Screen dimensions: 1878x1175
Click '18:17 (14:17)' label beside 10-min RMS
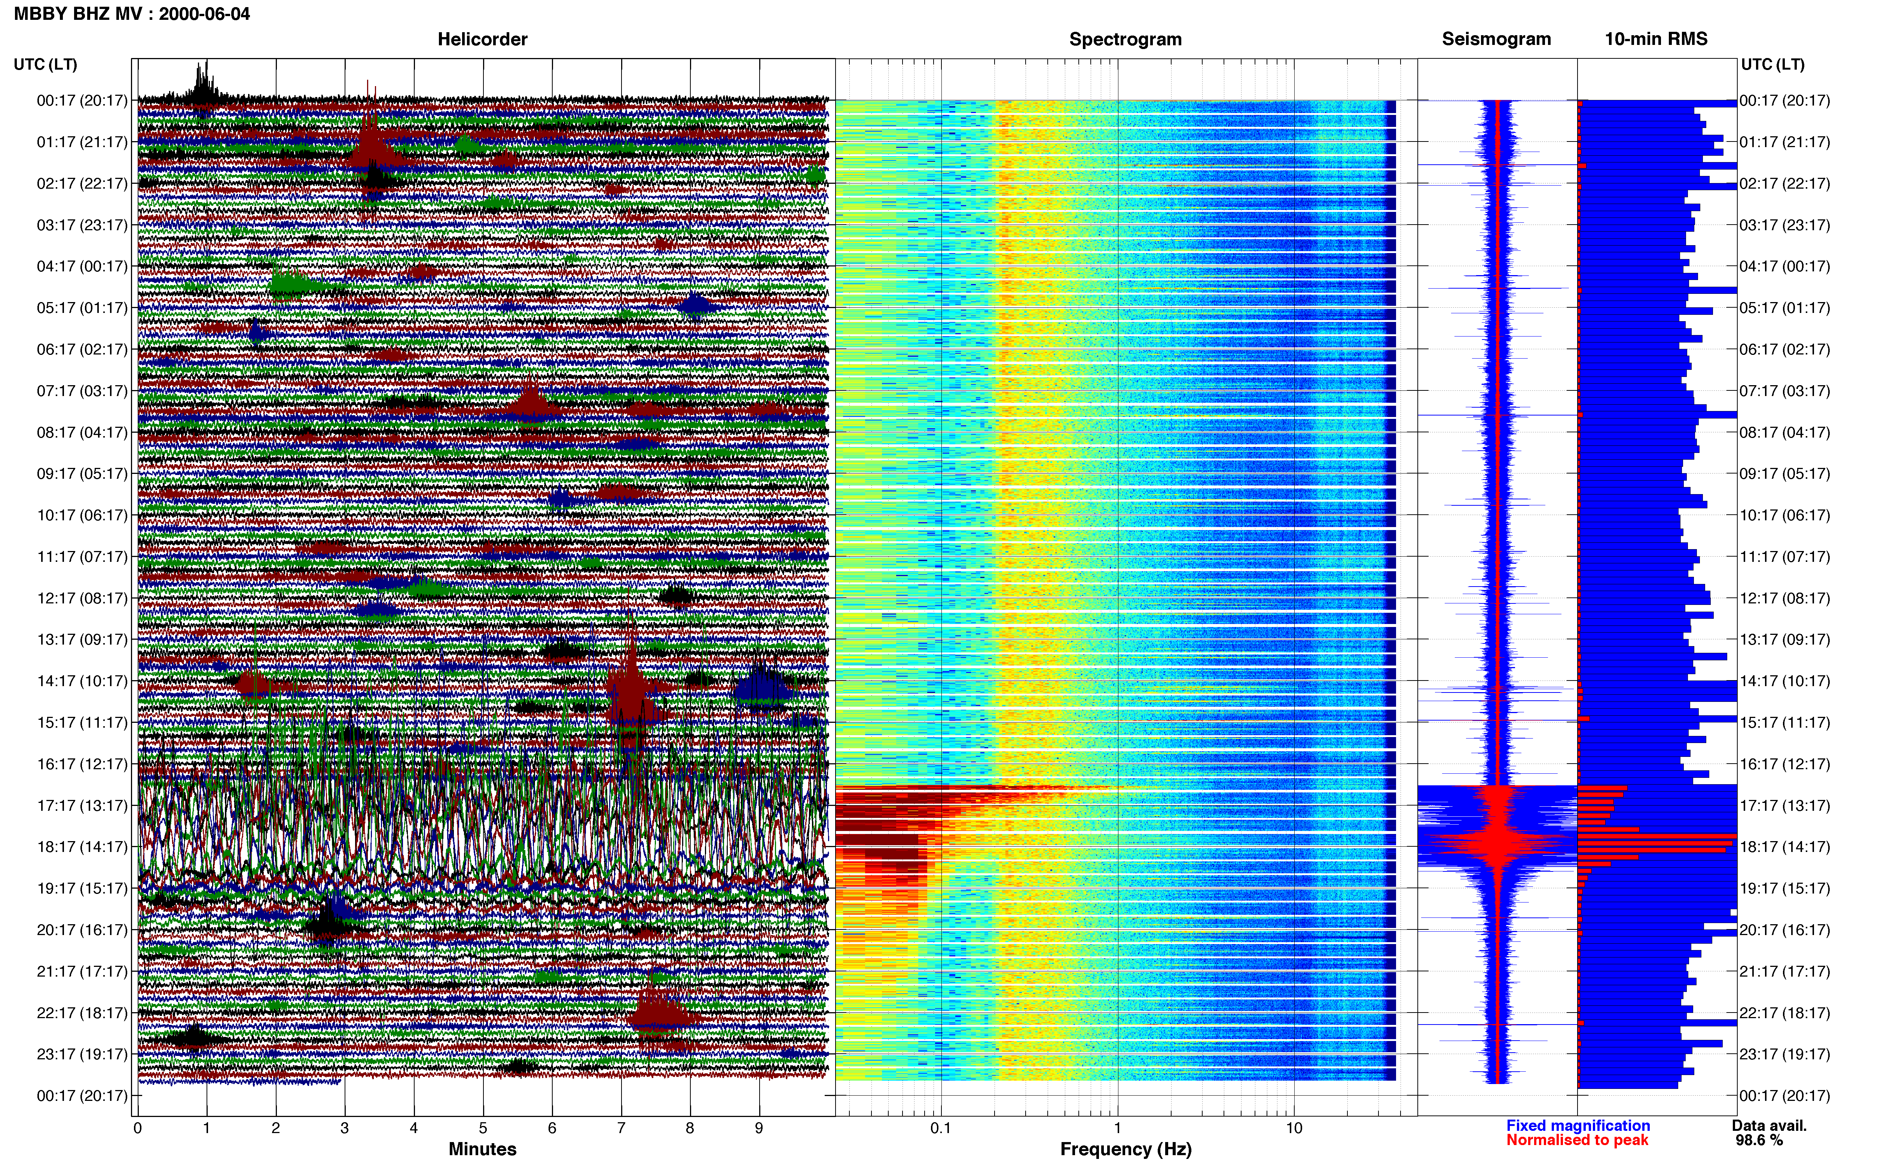[x=1785, y=847]
